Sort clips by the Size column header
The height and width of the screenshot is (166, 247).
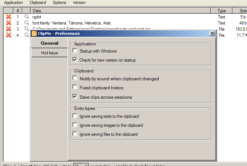point(240,11)
